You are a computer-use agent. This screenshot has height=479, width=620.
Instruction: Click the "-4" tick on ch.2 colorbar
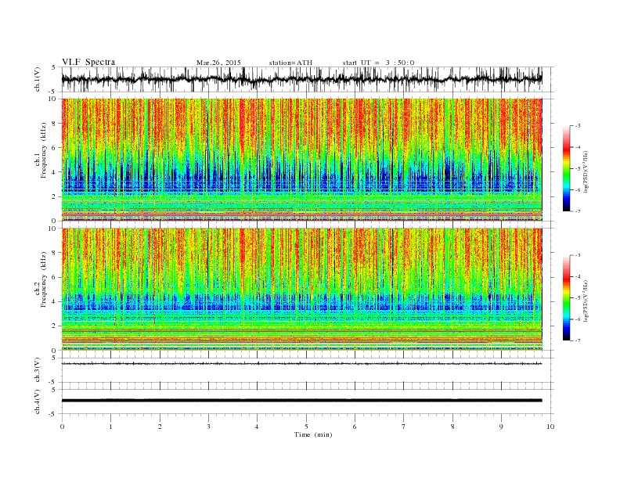pyautogui.click(x=578, y=276)
